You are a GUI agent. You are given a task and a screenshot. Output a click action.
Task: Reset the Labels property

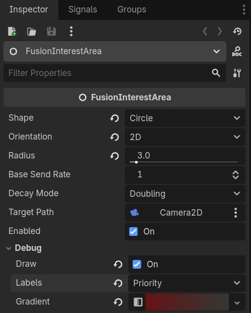coord(118,283)
